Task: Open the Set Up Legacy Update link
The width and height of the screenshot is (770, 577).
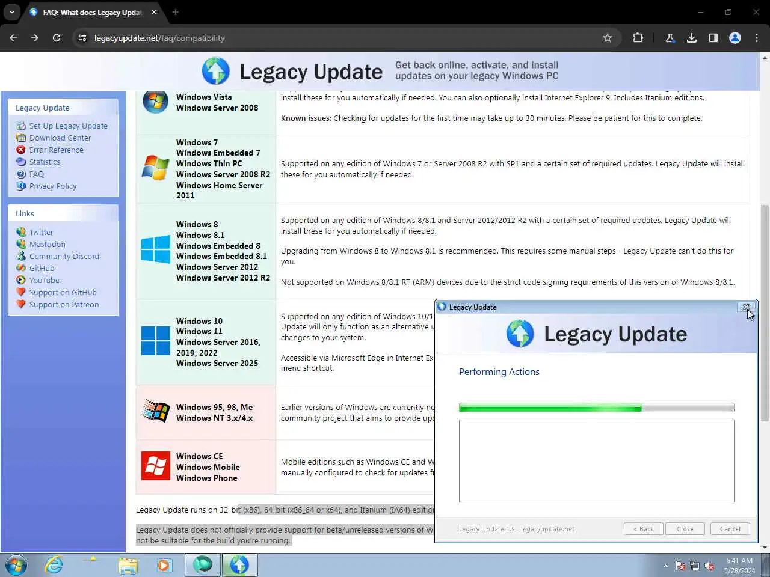Action: click(69, 126)
